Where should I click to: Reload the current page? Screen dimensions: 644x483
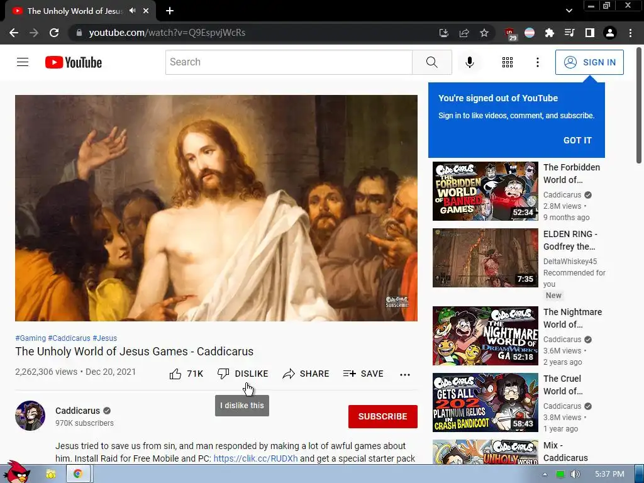[54, 33]
